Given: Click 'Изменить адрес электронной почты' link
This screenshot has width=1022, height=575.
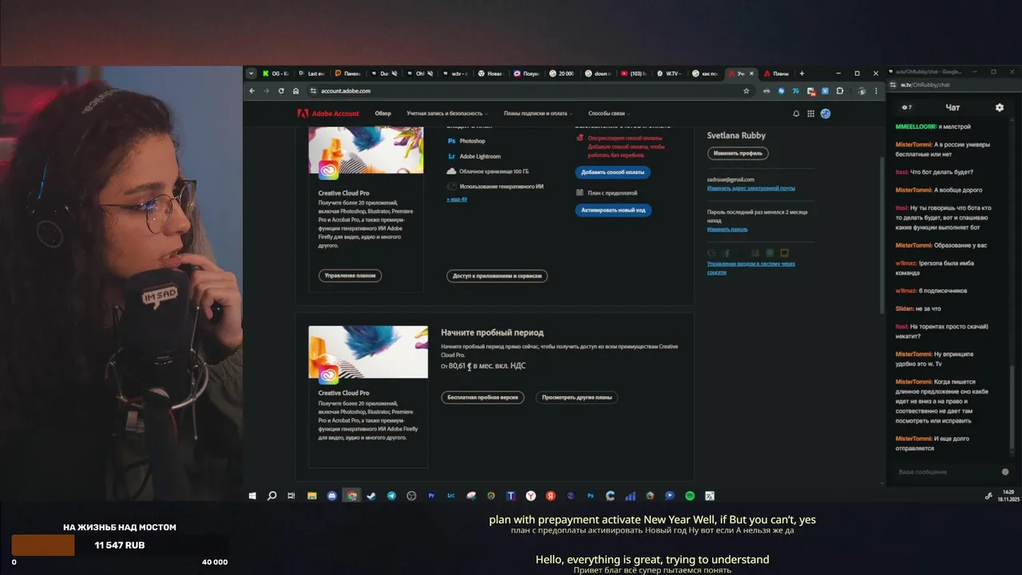Looking at the screenshot, I should point(751,188).
